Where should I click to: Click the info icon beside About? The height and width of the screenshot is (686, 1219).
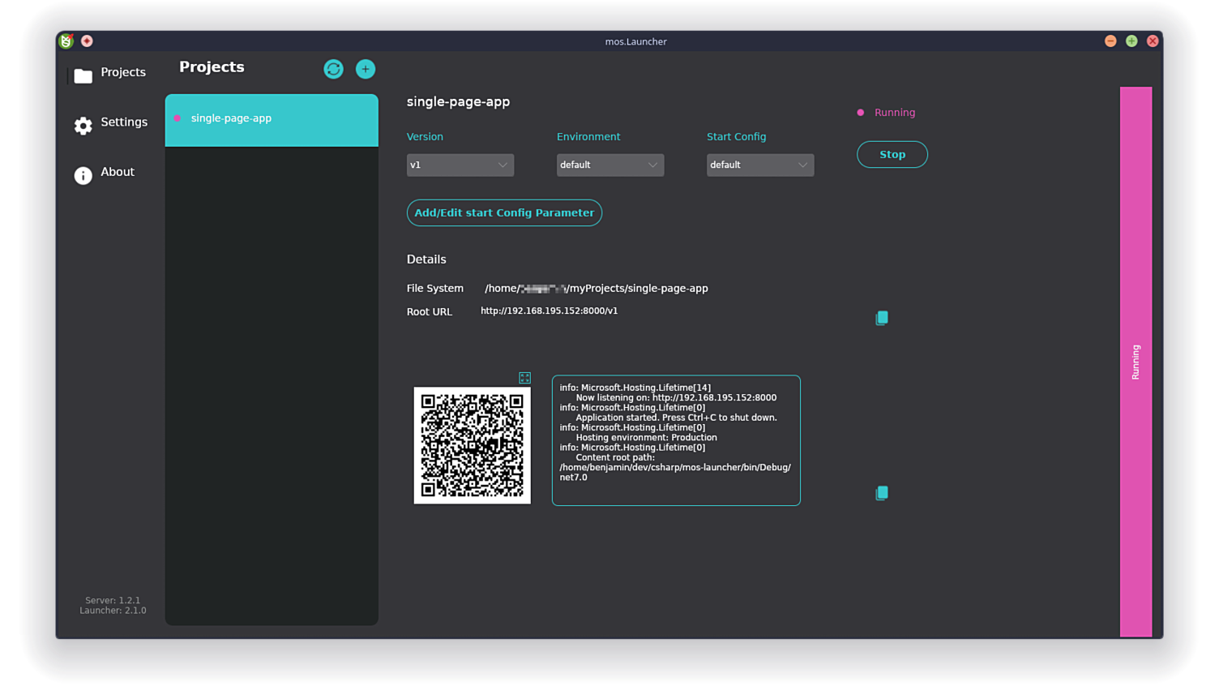pyautogui.click(x=83, y=175)
